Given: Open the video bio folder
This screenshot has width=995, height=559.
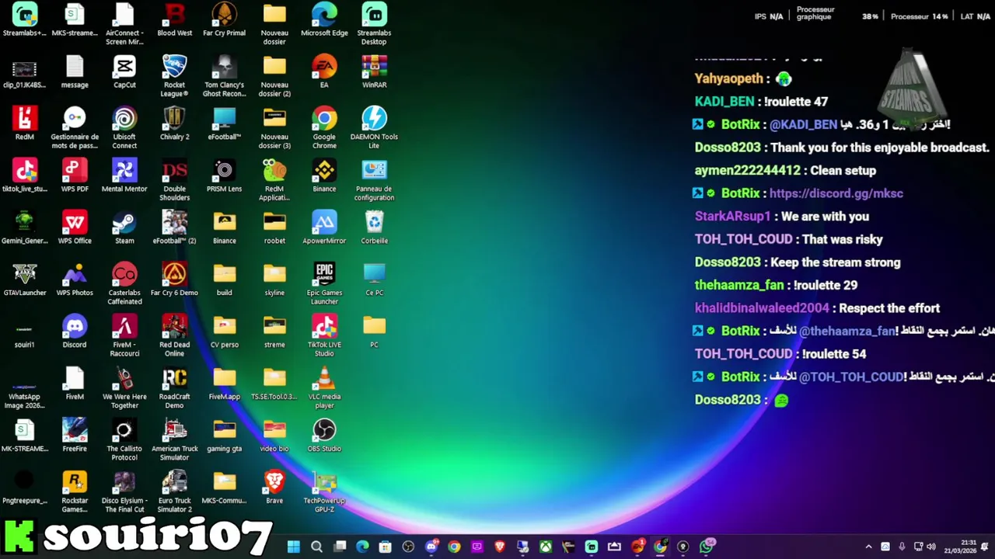Looking at the screenshot, I should [274, 436].
